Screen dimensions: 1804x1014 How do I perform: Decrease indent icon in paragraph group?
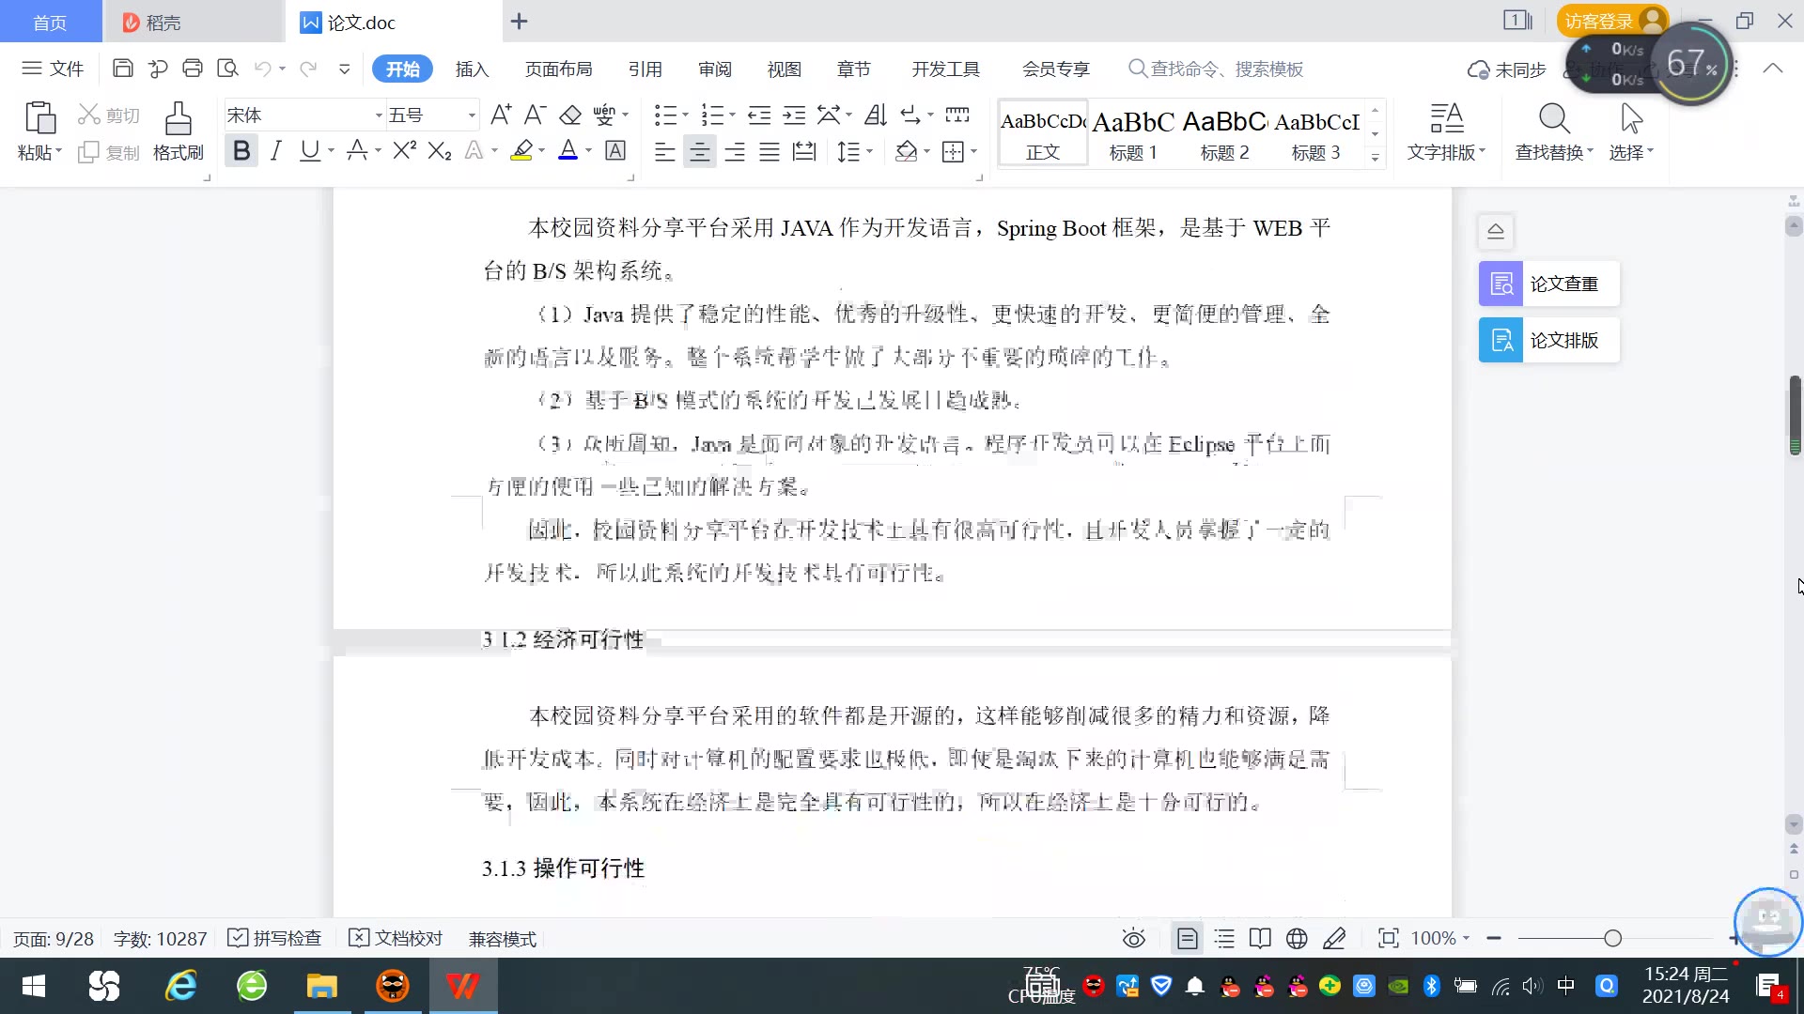tap(759, 115)
